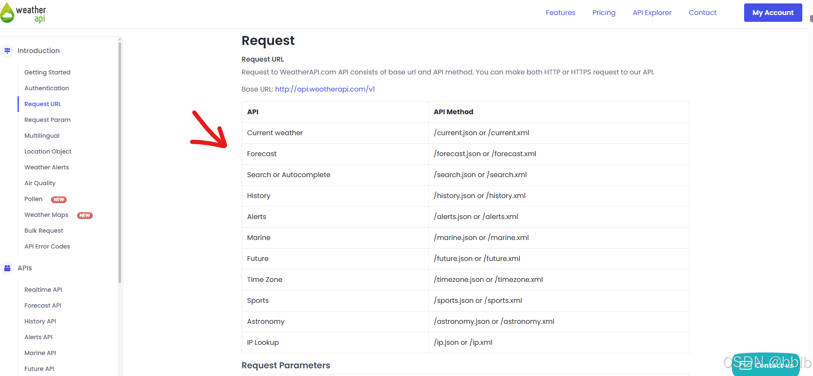Open Future API docs

click(39, 369)
